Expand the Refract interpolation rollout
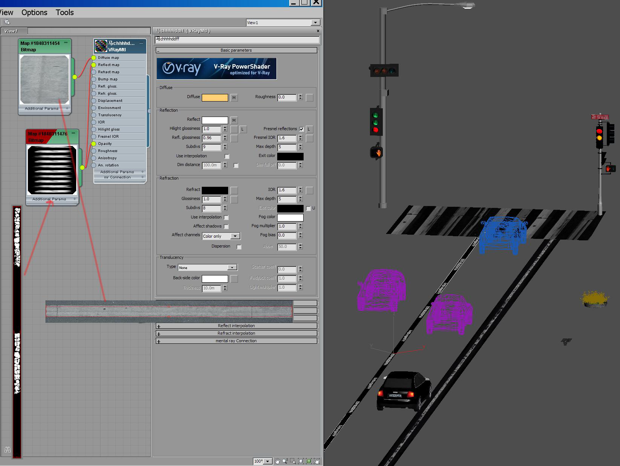Image resolution: width=620 pixels, height=466 pixels. [236, 333]
